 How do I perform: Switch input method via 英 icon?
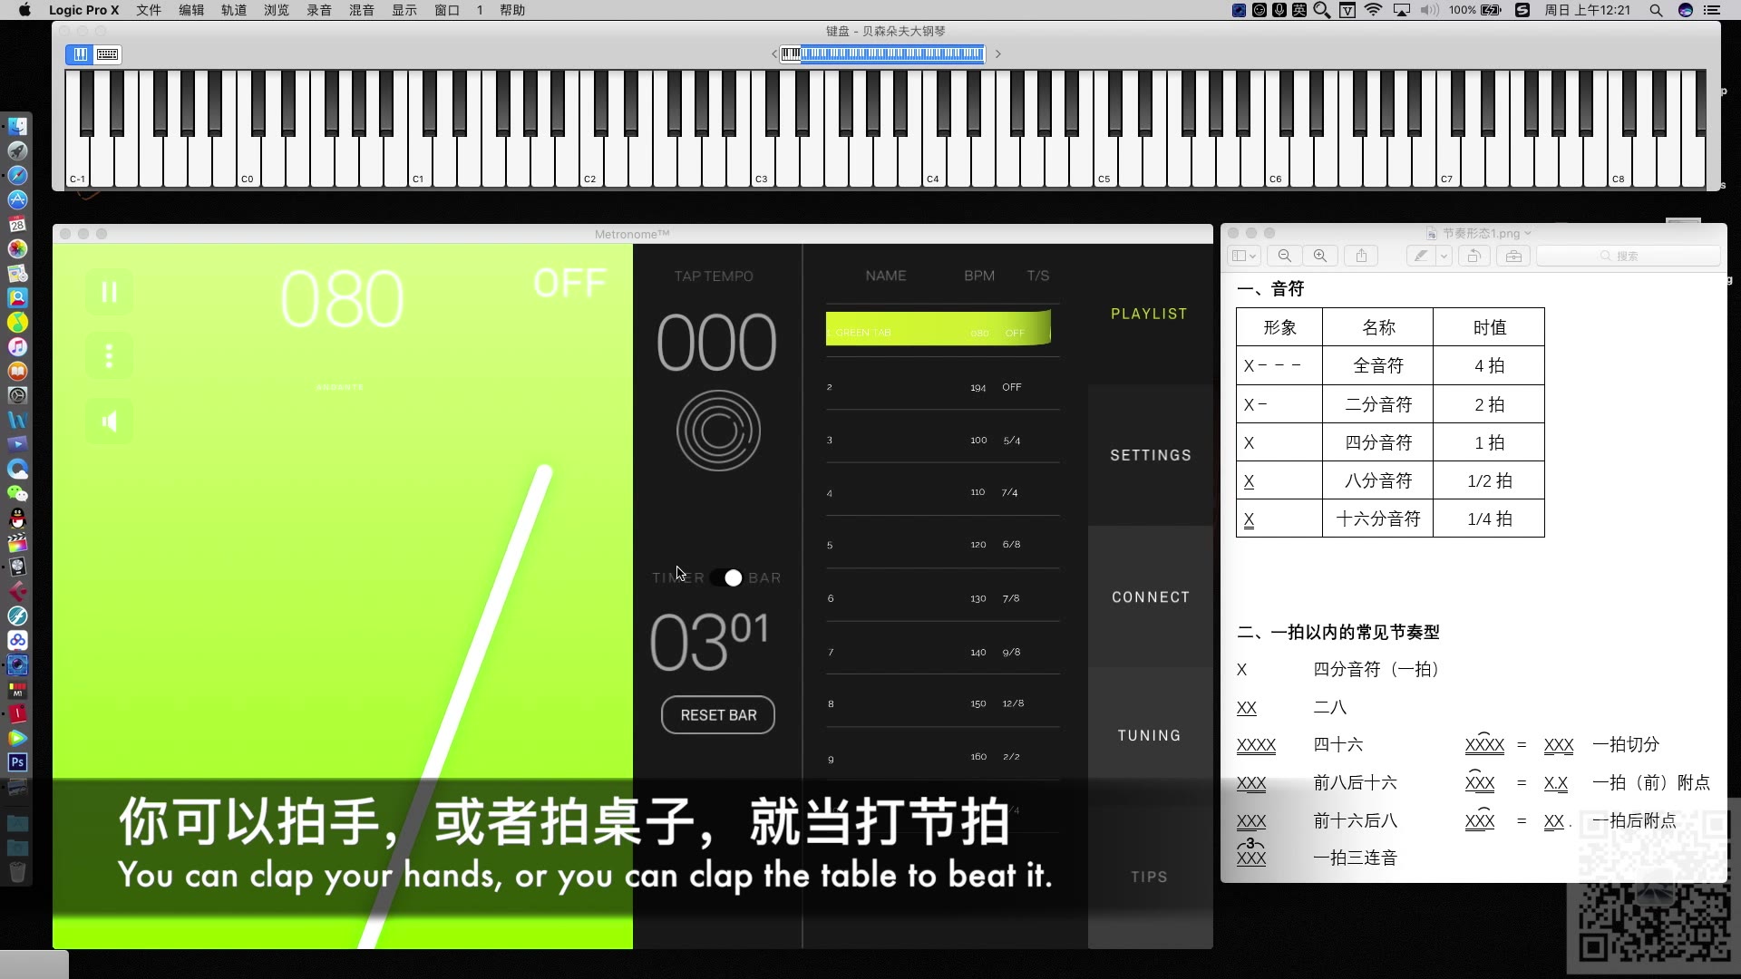coord(1299,10)
